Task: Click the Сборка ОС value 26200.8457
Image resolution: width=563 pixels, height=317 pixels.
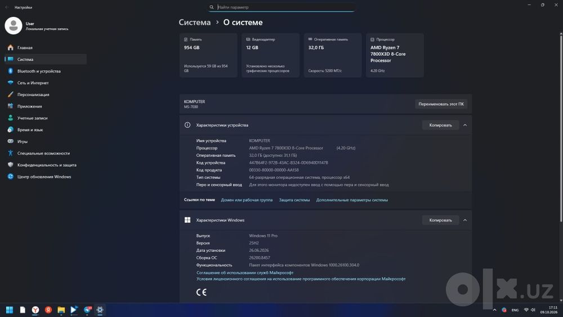Action: click(x=260, y=258)
